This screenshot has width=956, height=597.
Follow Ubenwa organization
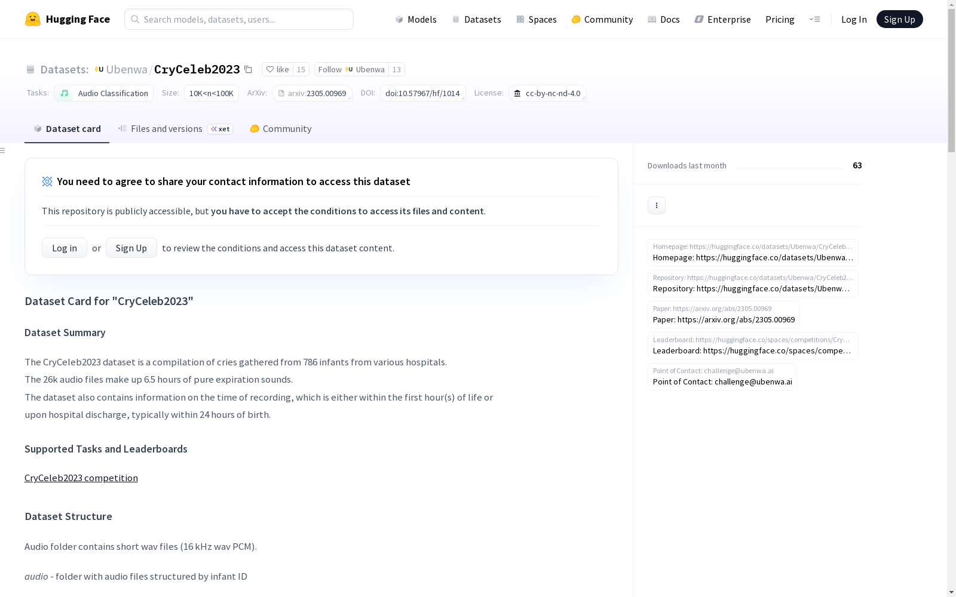[x=351, y=69]
